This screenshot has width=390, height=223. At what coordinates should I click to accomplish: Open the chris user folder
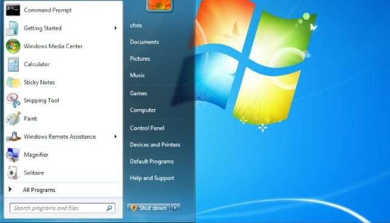[x=136, y=26]
